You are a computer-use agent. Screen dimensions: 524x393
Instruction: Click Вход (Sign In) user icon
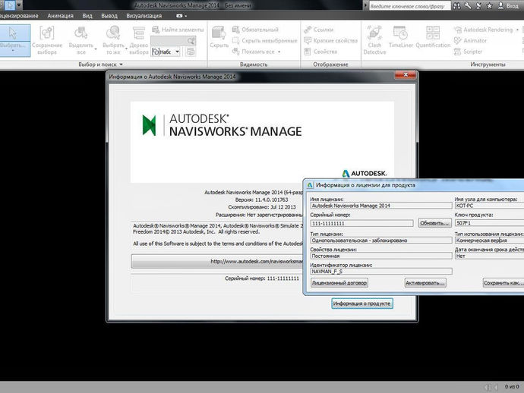508,5
